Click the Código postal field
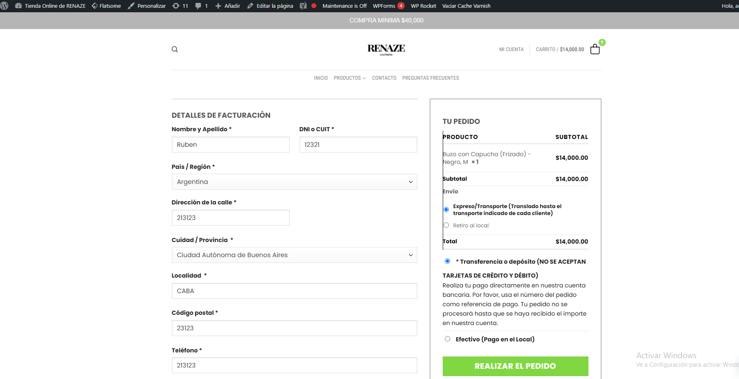This screenshot has height=379, width=739. 294,328
